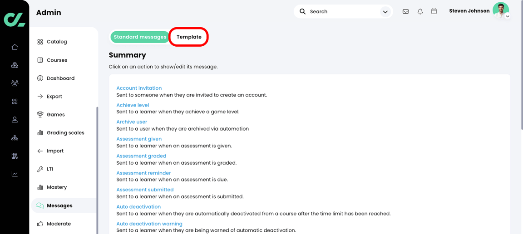This screenshot has width=523, height=234.
Task: Click the Messages chat bubbles icon
Action: pos(40,206)
